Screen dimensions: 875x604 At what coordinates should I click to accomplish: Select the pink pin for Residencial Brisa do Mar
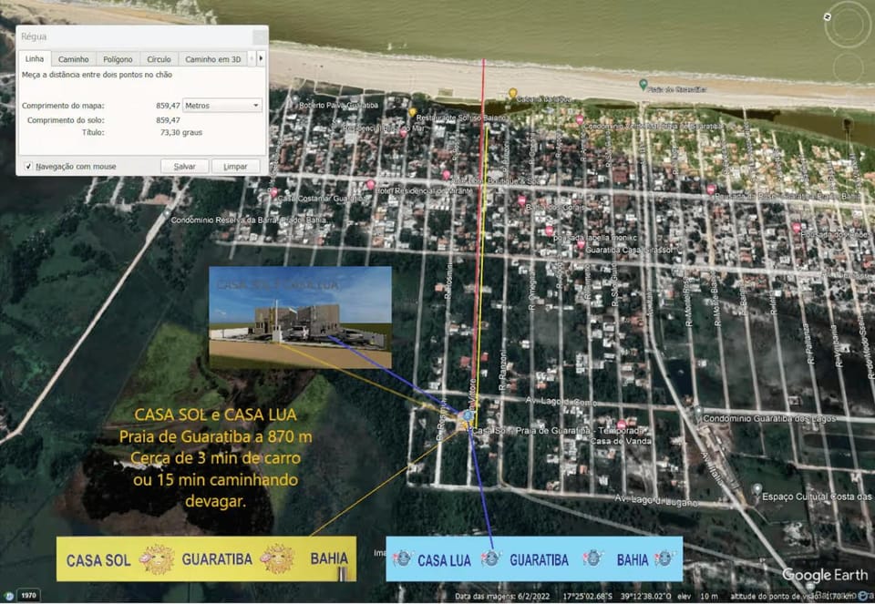403,133
